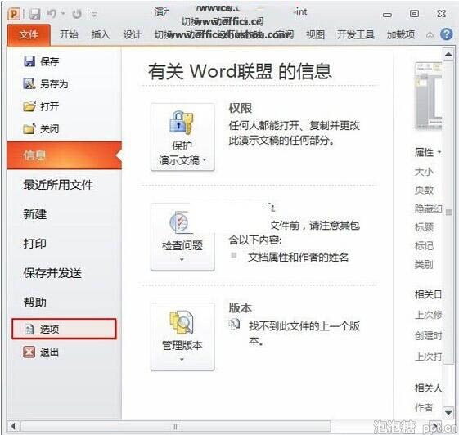459x435 pixels.
Task: Click the 打开 folder icon
Action: pyautogui.click(x=29, y=106)
